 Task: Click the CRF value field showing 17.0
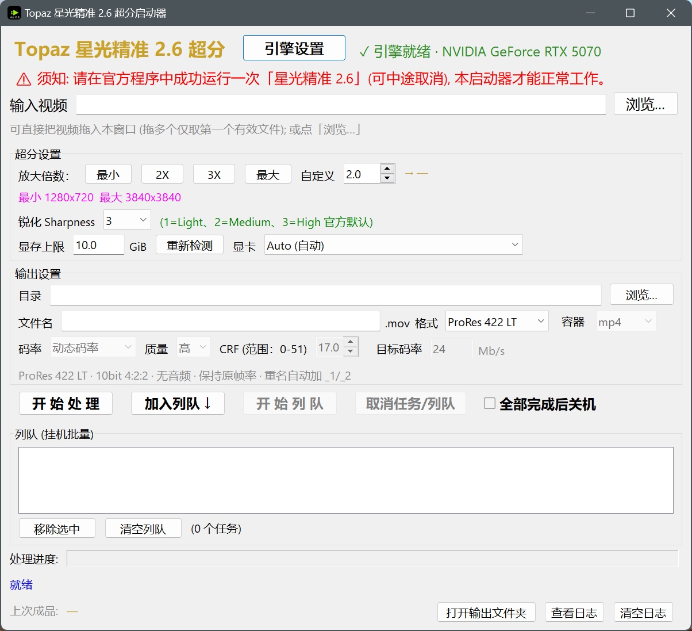click(330, 347)
